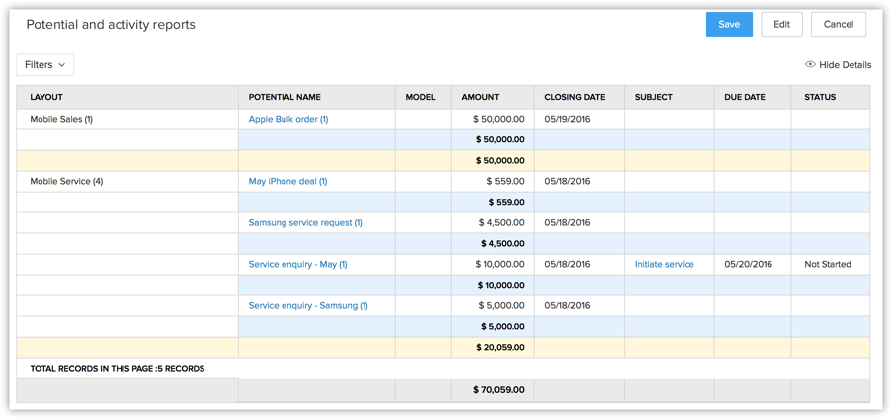Screen dimensions: 892x419
Task: Open the Initiate service subject link
Action: tap(664, 264)
